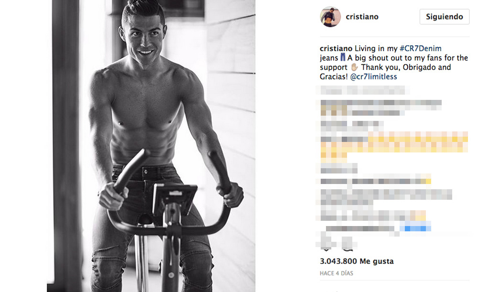Toggle the Siguiendo follow button
Image resolution: width=478 pixels, height=292 pixels.
444,17
